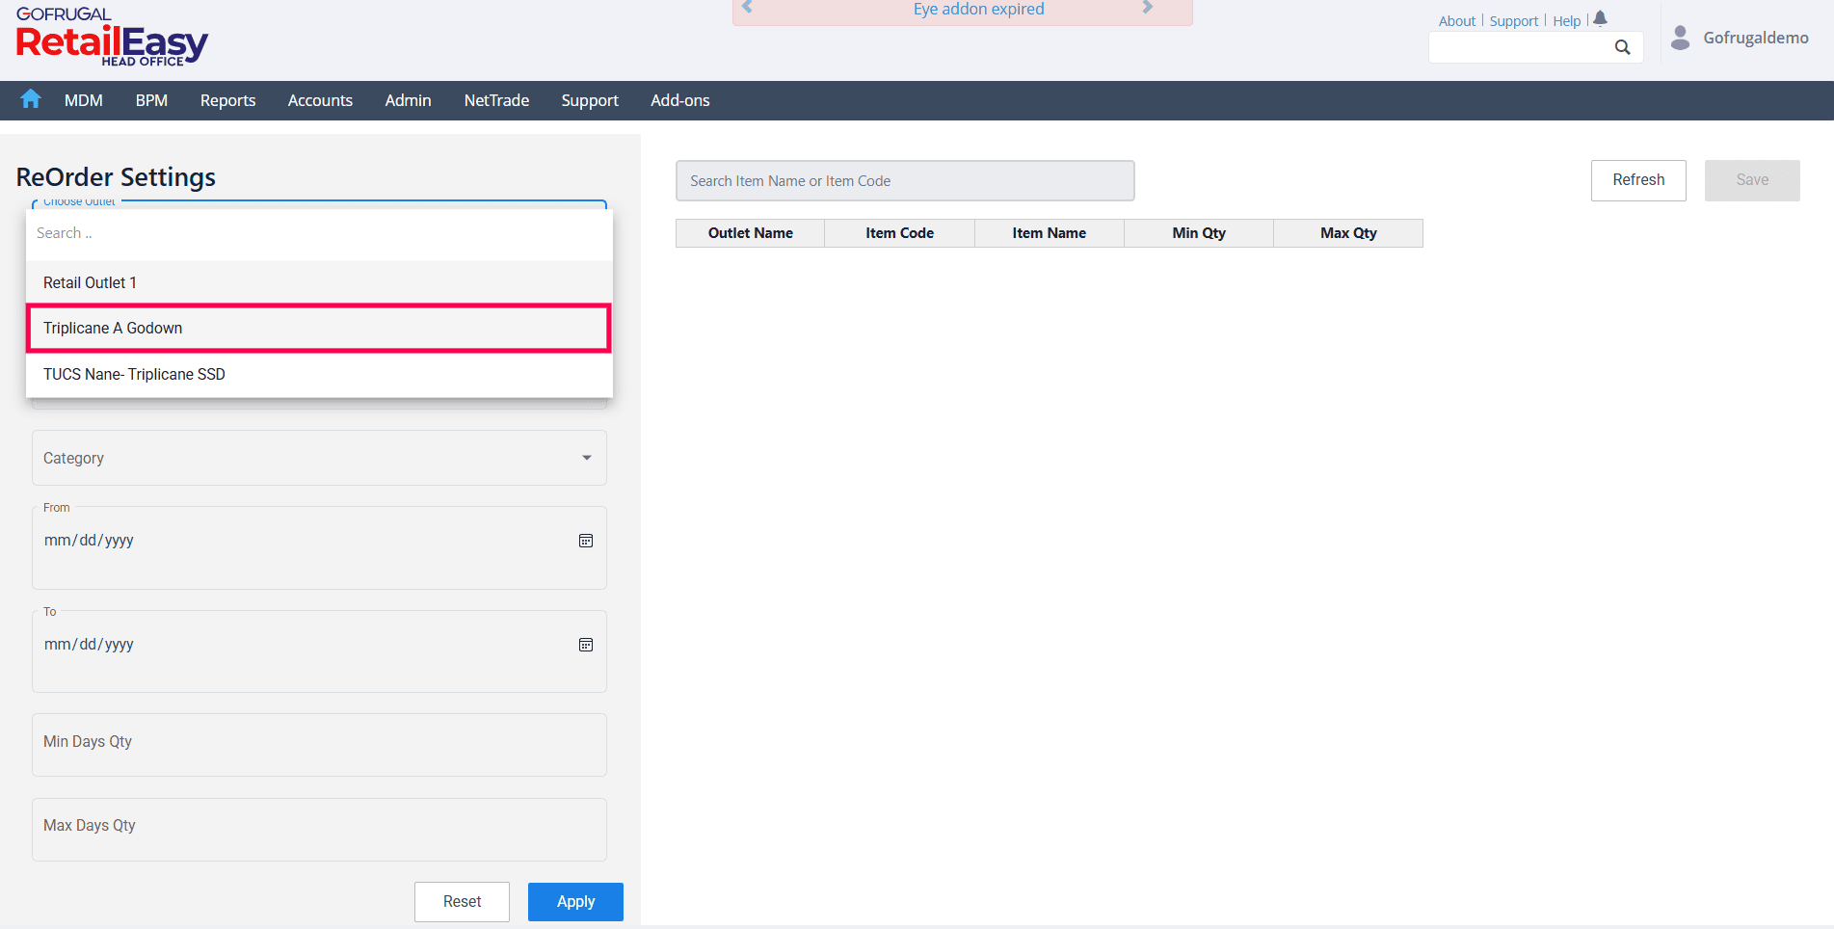Click the Eye addon expired notice
This screenshot has height=929, width=1834.
(979, 9)
